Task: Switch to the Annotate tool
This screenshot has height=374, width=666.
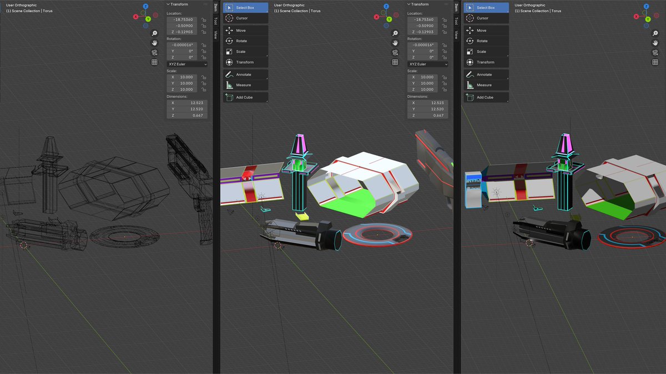Action: (244, 74)
